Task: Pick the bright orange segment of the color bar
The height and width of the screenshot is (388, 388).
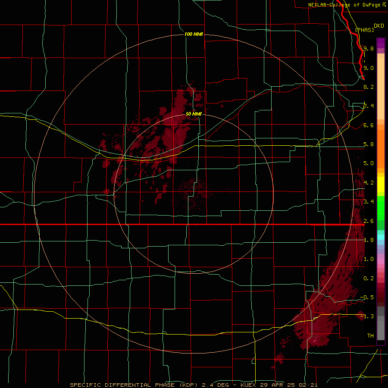Action: click(381, 149)
